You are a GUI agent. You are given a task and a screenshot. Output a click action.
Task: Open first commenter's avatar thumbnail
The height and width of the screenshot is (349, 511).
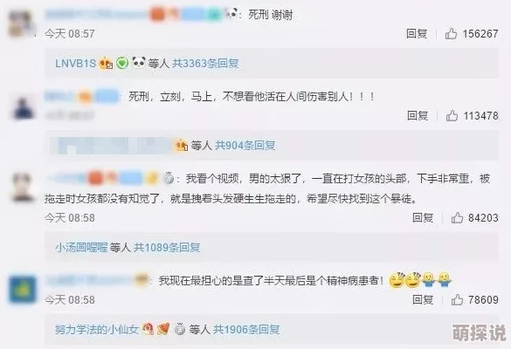click(21, 24)
